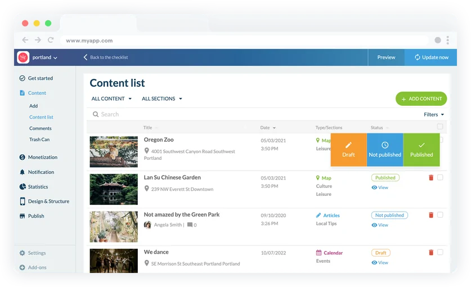Choose the orange Draft status tile
The height and width of the screenshot is (287, 471).
tap(348, 150)
